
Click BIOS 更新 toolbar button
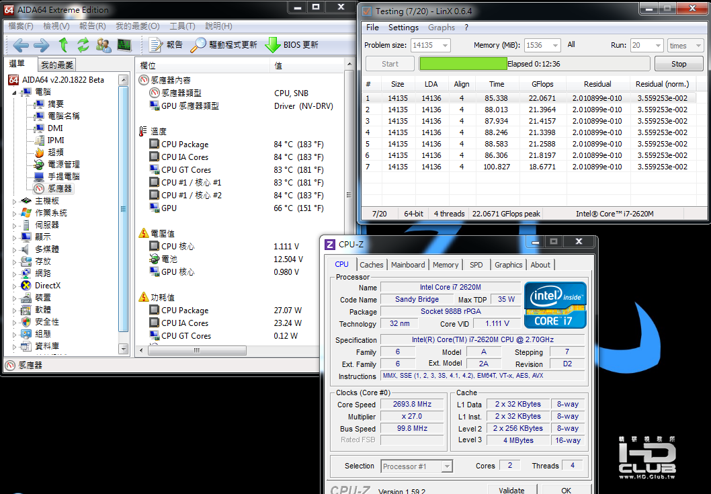click(x=292, y=45)
